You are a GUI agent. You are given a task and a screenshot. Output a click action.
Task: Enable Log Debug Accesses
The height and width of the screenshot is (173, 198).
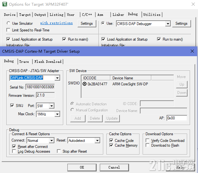click(x=14, y=151)
